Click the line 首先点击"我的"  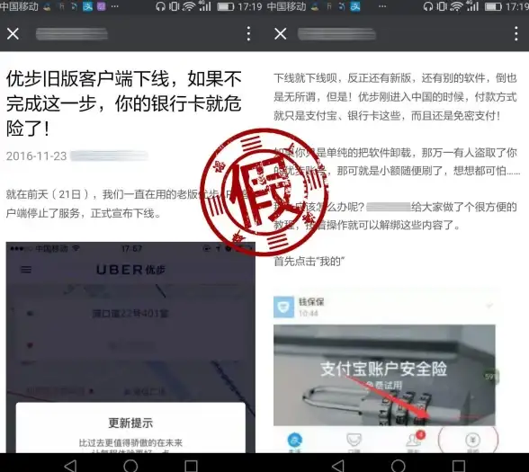click(x=309, y=261)
